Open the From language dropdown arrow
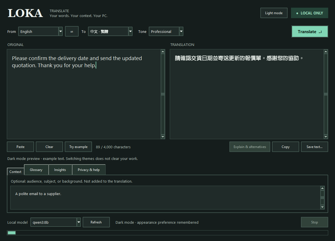335x241 pixels. tap(60, 31)
